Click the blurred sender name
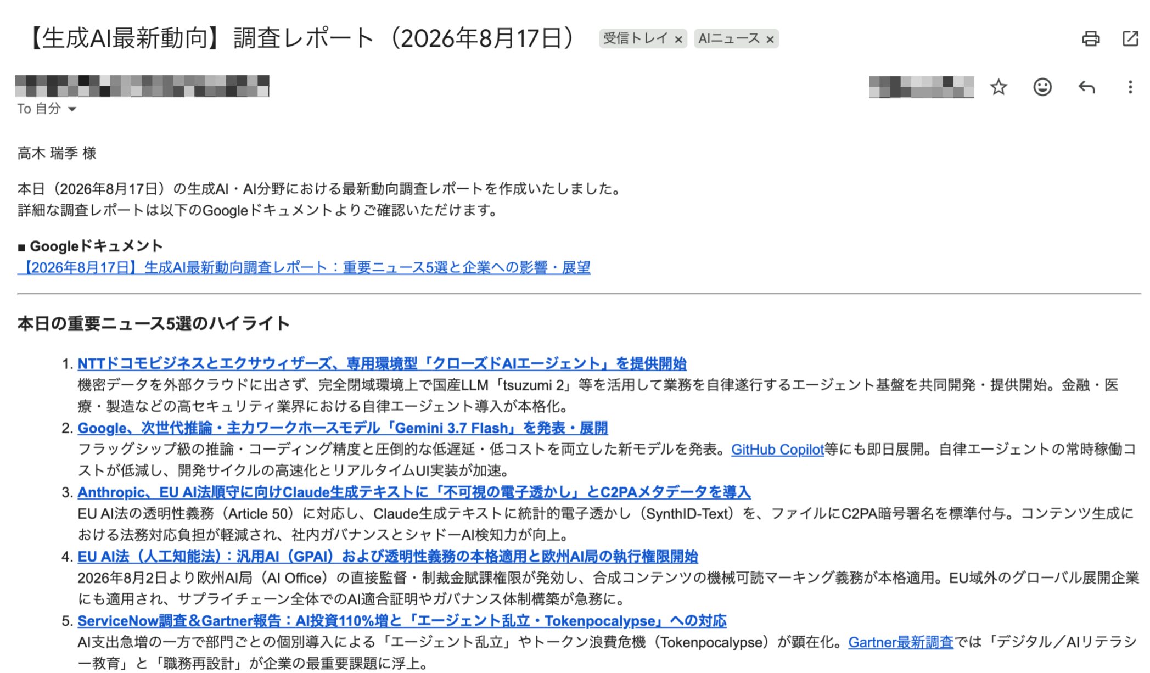Viewport: 1150px width, 673px height. pyautogui.click(x=142, y=86)
